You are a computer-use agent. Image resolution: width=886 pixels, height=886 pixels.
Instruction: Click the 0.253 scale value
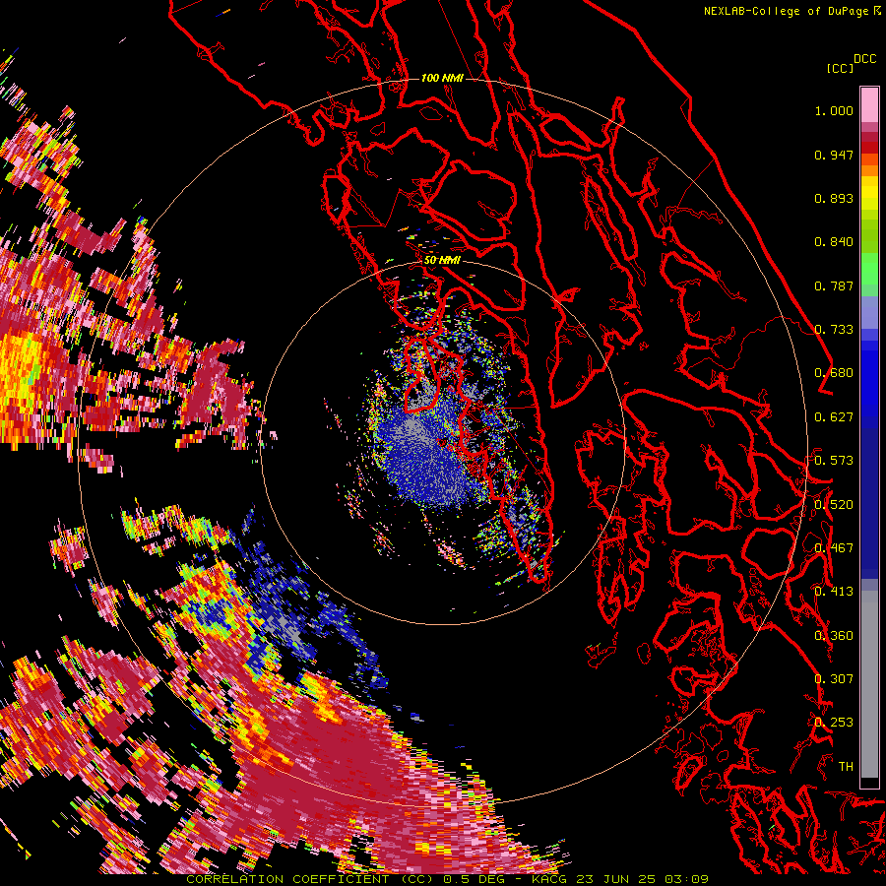[834, 723]
